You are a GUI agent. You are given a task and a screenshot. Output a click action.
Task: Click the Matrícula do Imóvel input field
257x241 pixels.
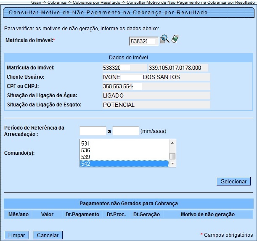[143, 41]
